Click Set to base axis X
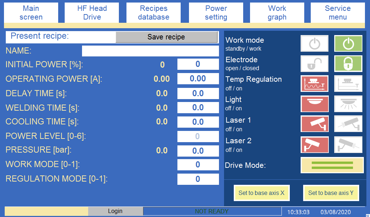The height and width of the screenshot is (217, 370). click(262, 193)
